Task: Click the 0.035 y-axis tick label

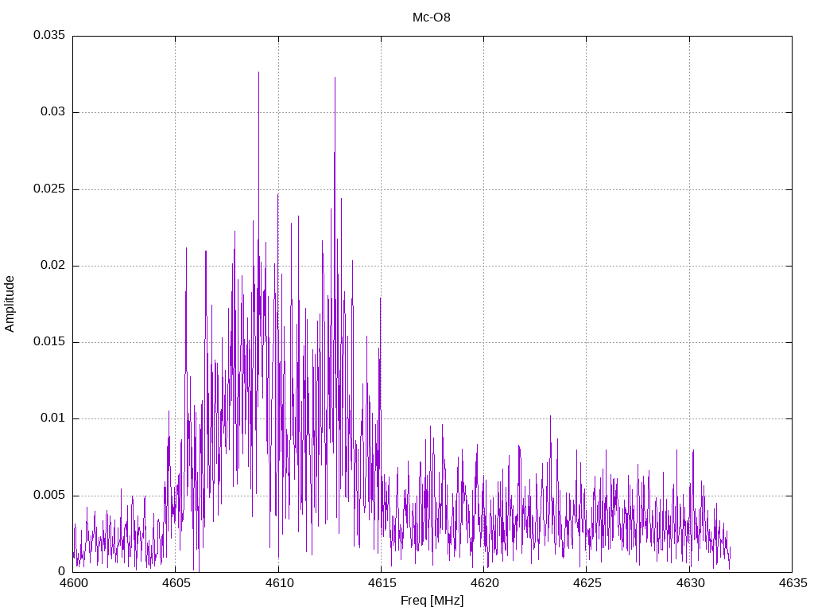Action: click(x=48, y=36)
